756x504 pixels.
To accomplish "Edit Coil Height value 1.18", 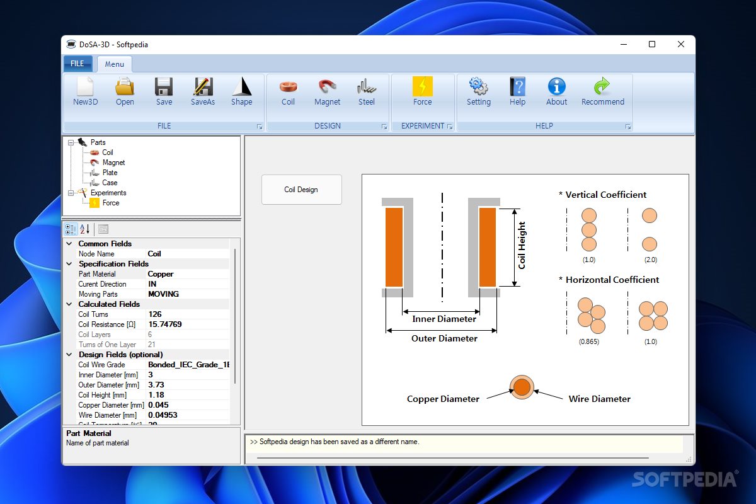I will point(188,395).
